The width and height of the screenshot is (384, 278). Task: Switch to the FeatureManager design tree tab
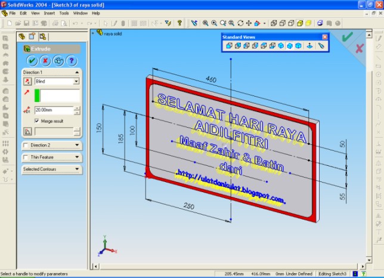[22, 36]
